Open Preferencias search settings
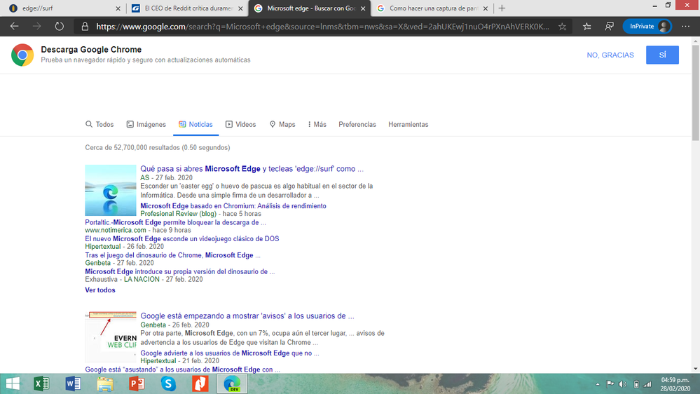Image resolution: width=700 pixels, height=394 pixels. [357, 124]
